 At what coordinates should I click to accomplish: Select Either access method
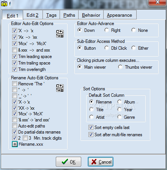coord(134,48)
